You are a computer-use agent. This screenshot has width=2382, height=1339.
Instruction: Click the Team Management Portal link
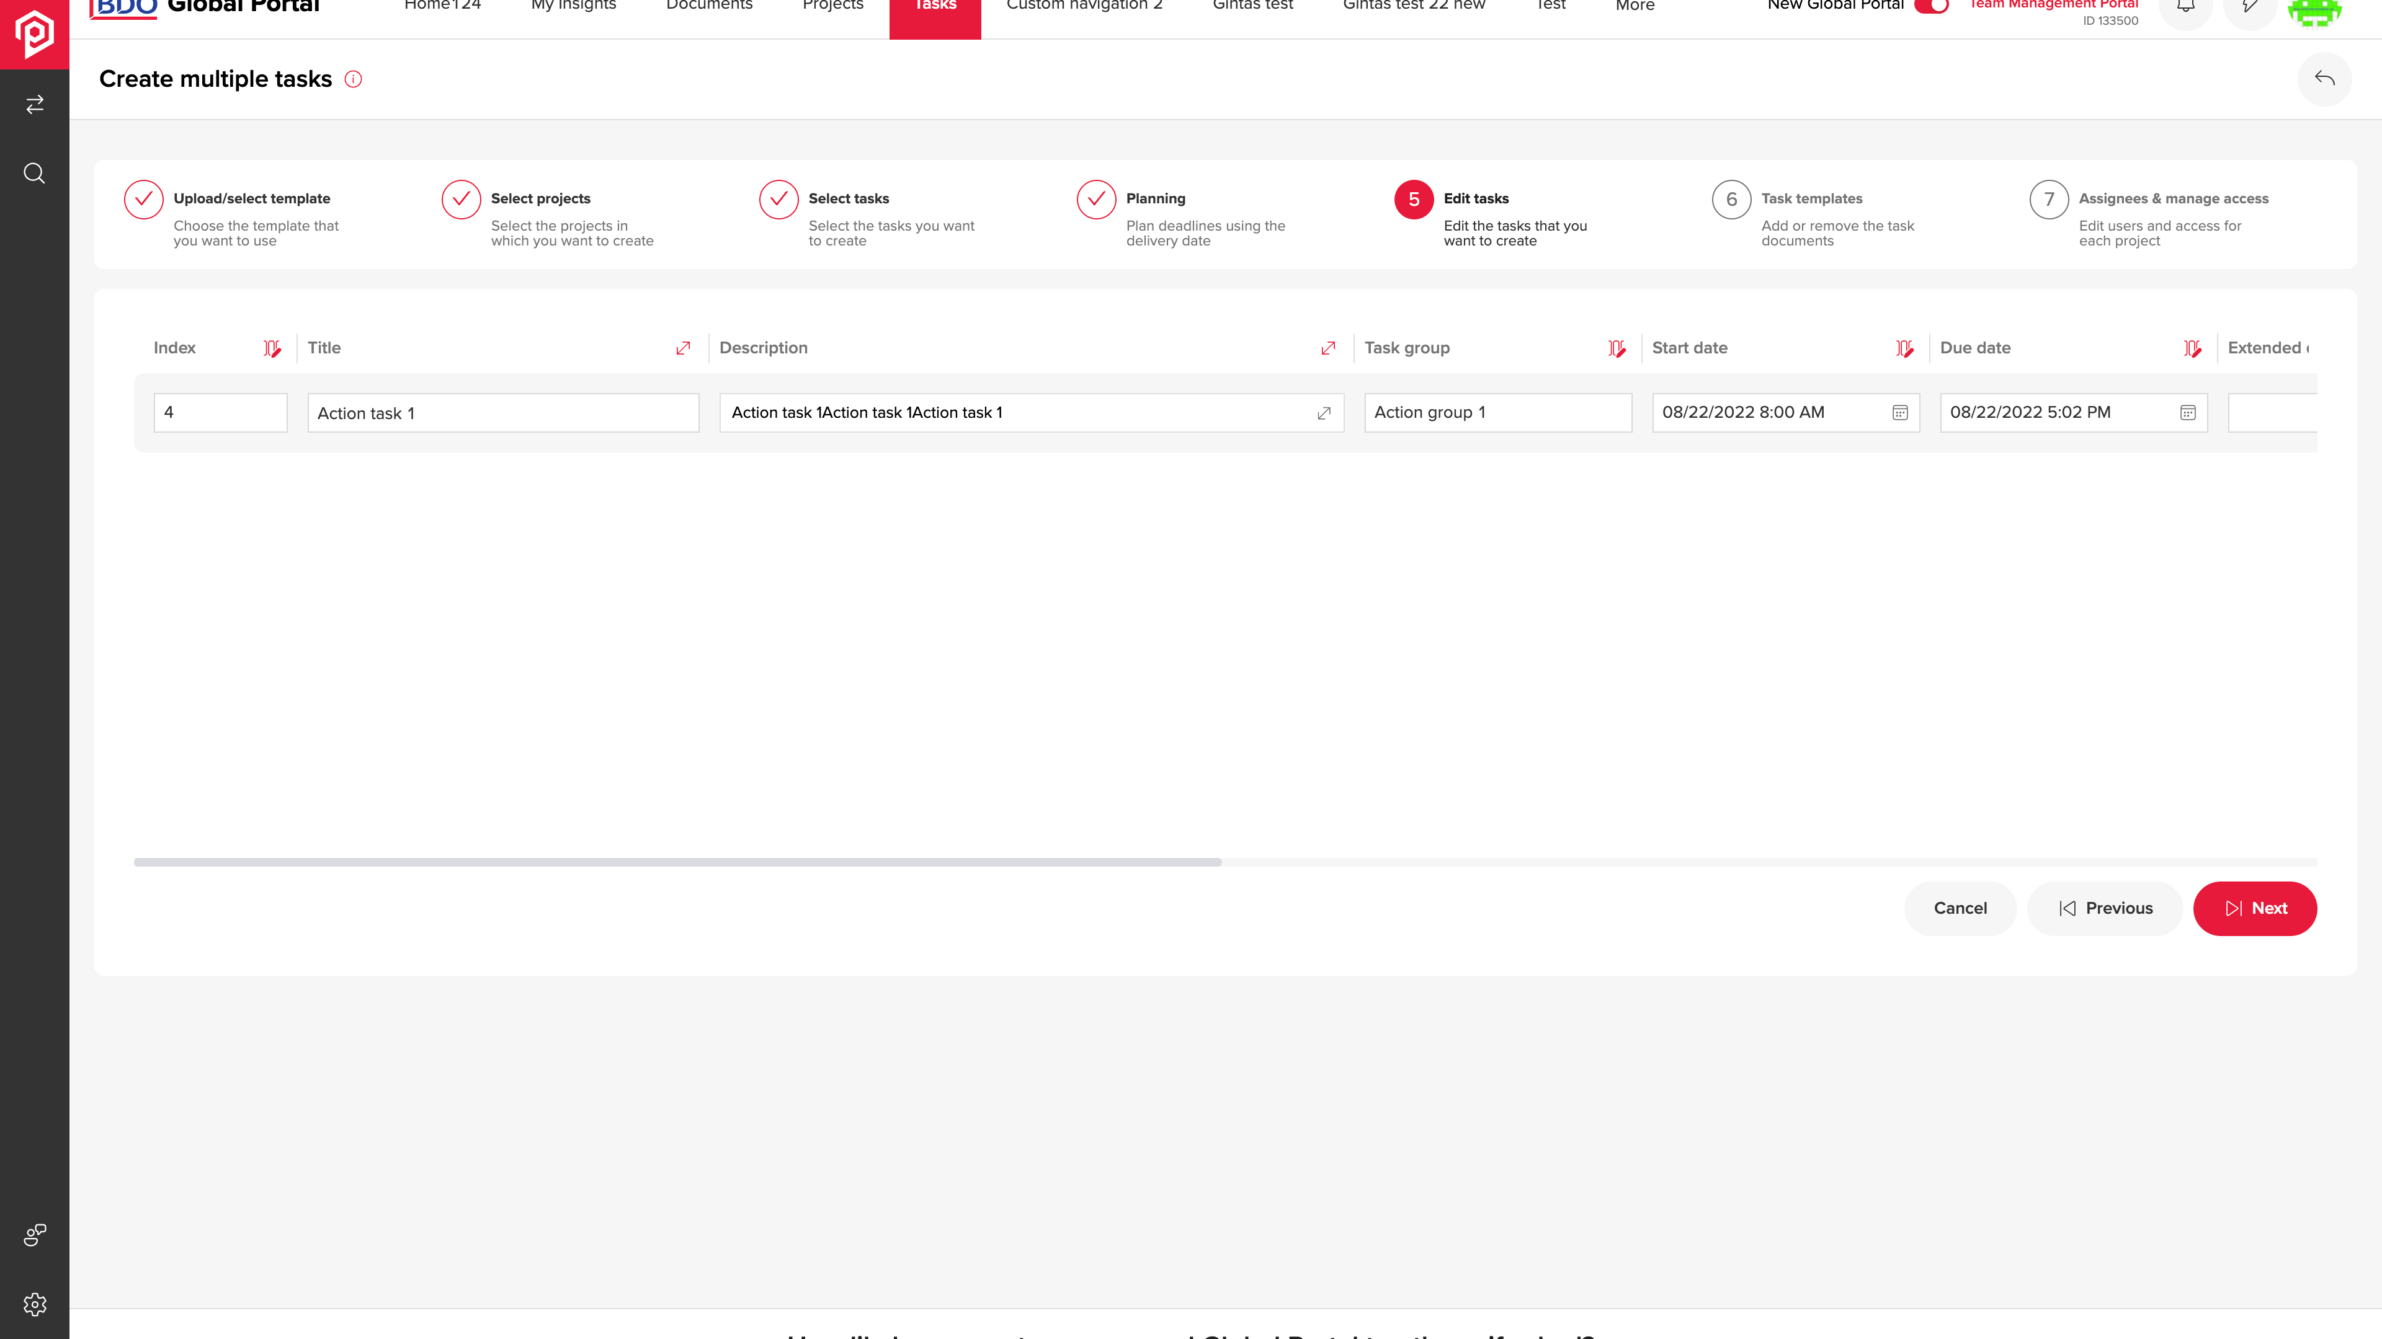coord(2053,4)
